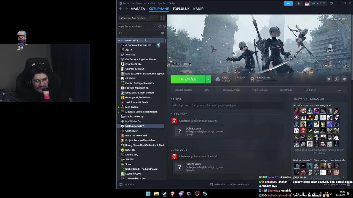
Task: Click the Albatross avatar on 7 ARA activity
Action: [x=174, y=156]
